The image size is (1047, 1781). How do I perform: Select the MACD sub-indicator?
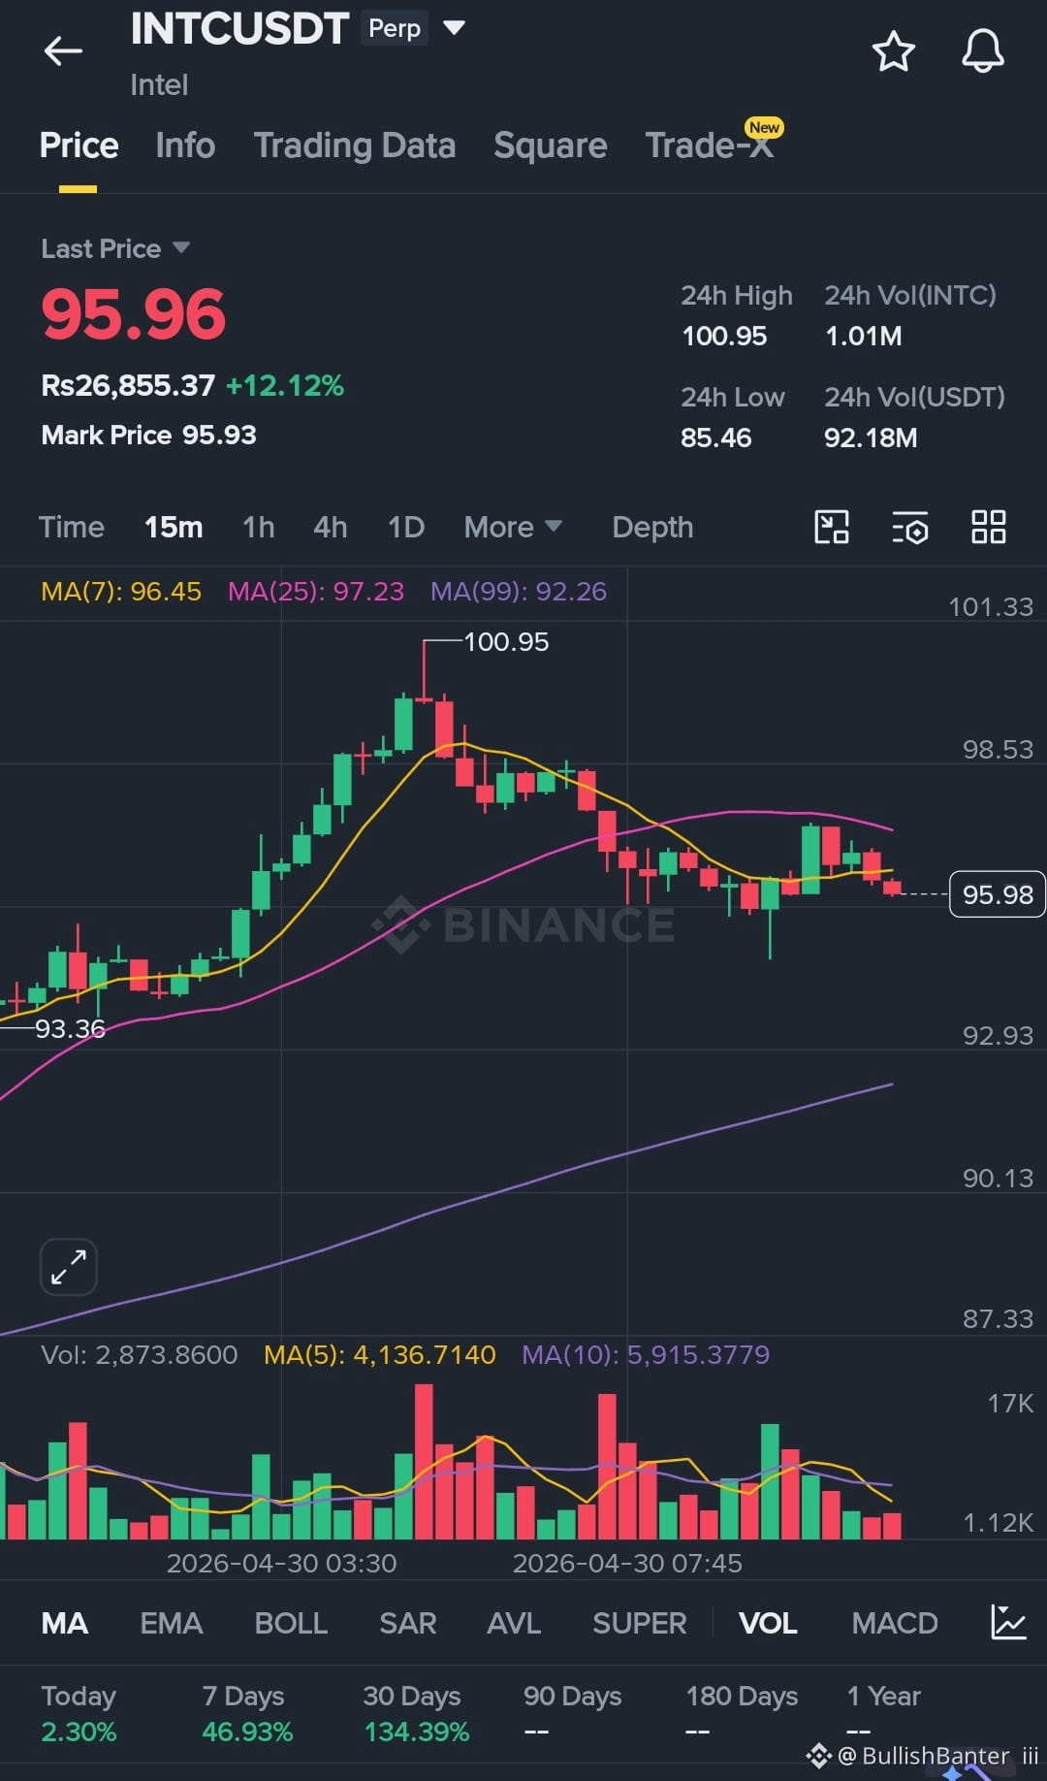[x=895, y=1623]
